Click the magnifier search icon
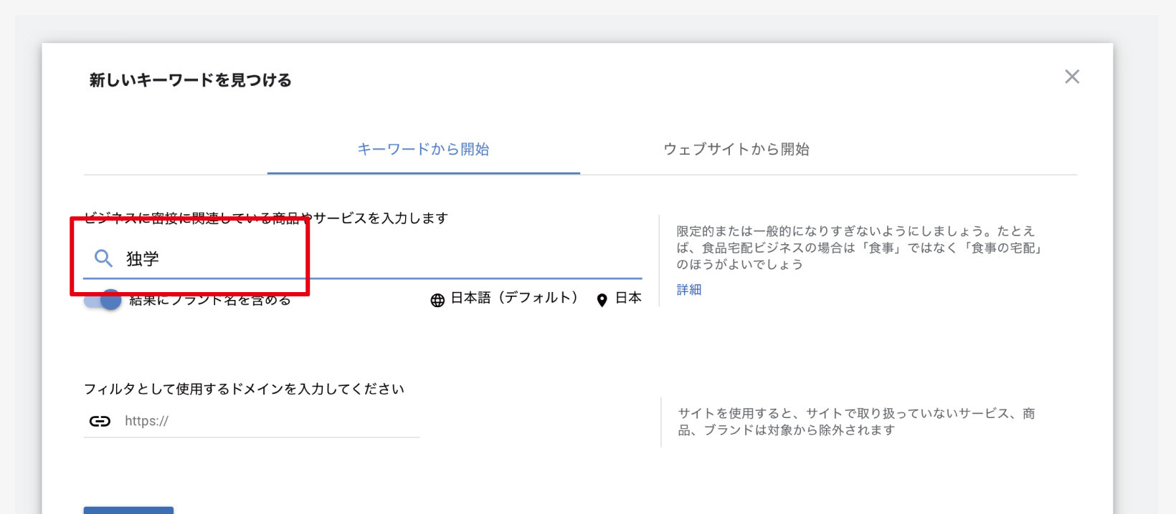 [104, 258]
